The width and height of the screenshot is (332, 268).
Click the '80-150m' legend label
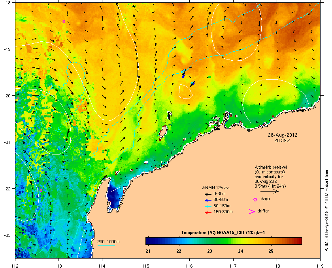pyautogui.click(x=222, y=206)
